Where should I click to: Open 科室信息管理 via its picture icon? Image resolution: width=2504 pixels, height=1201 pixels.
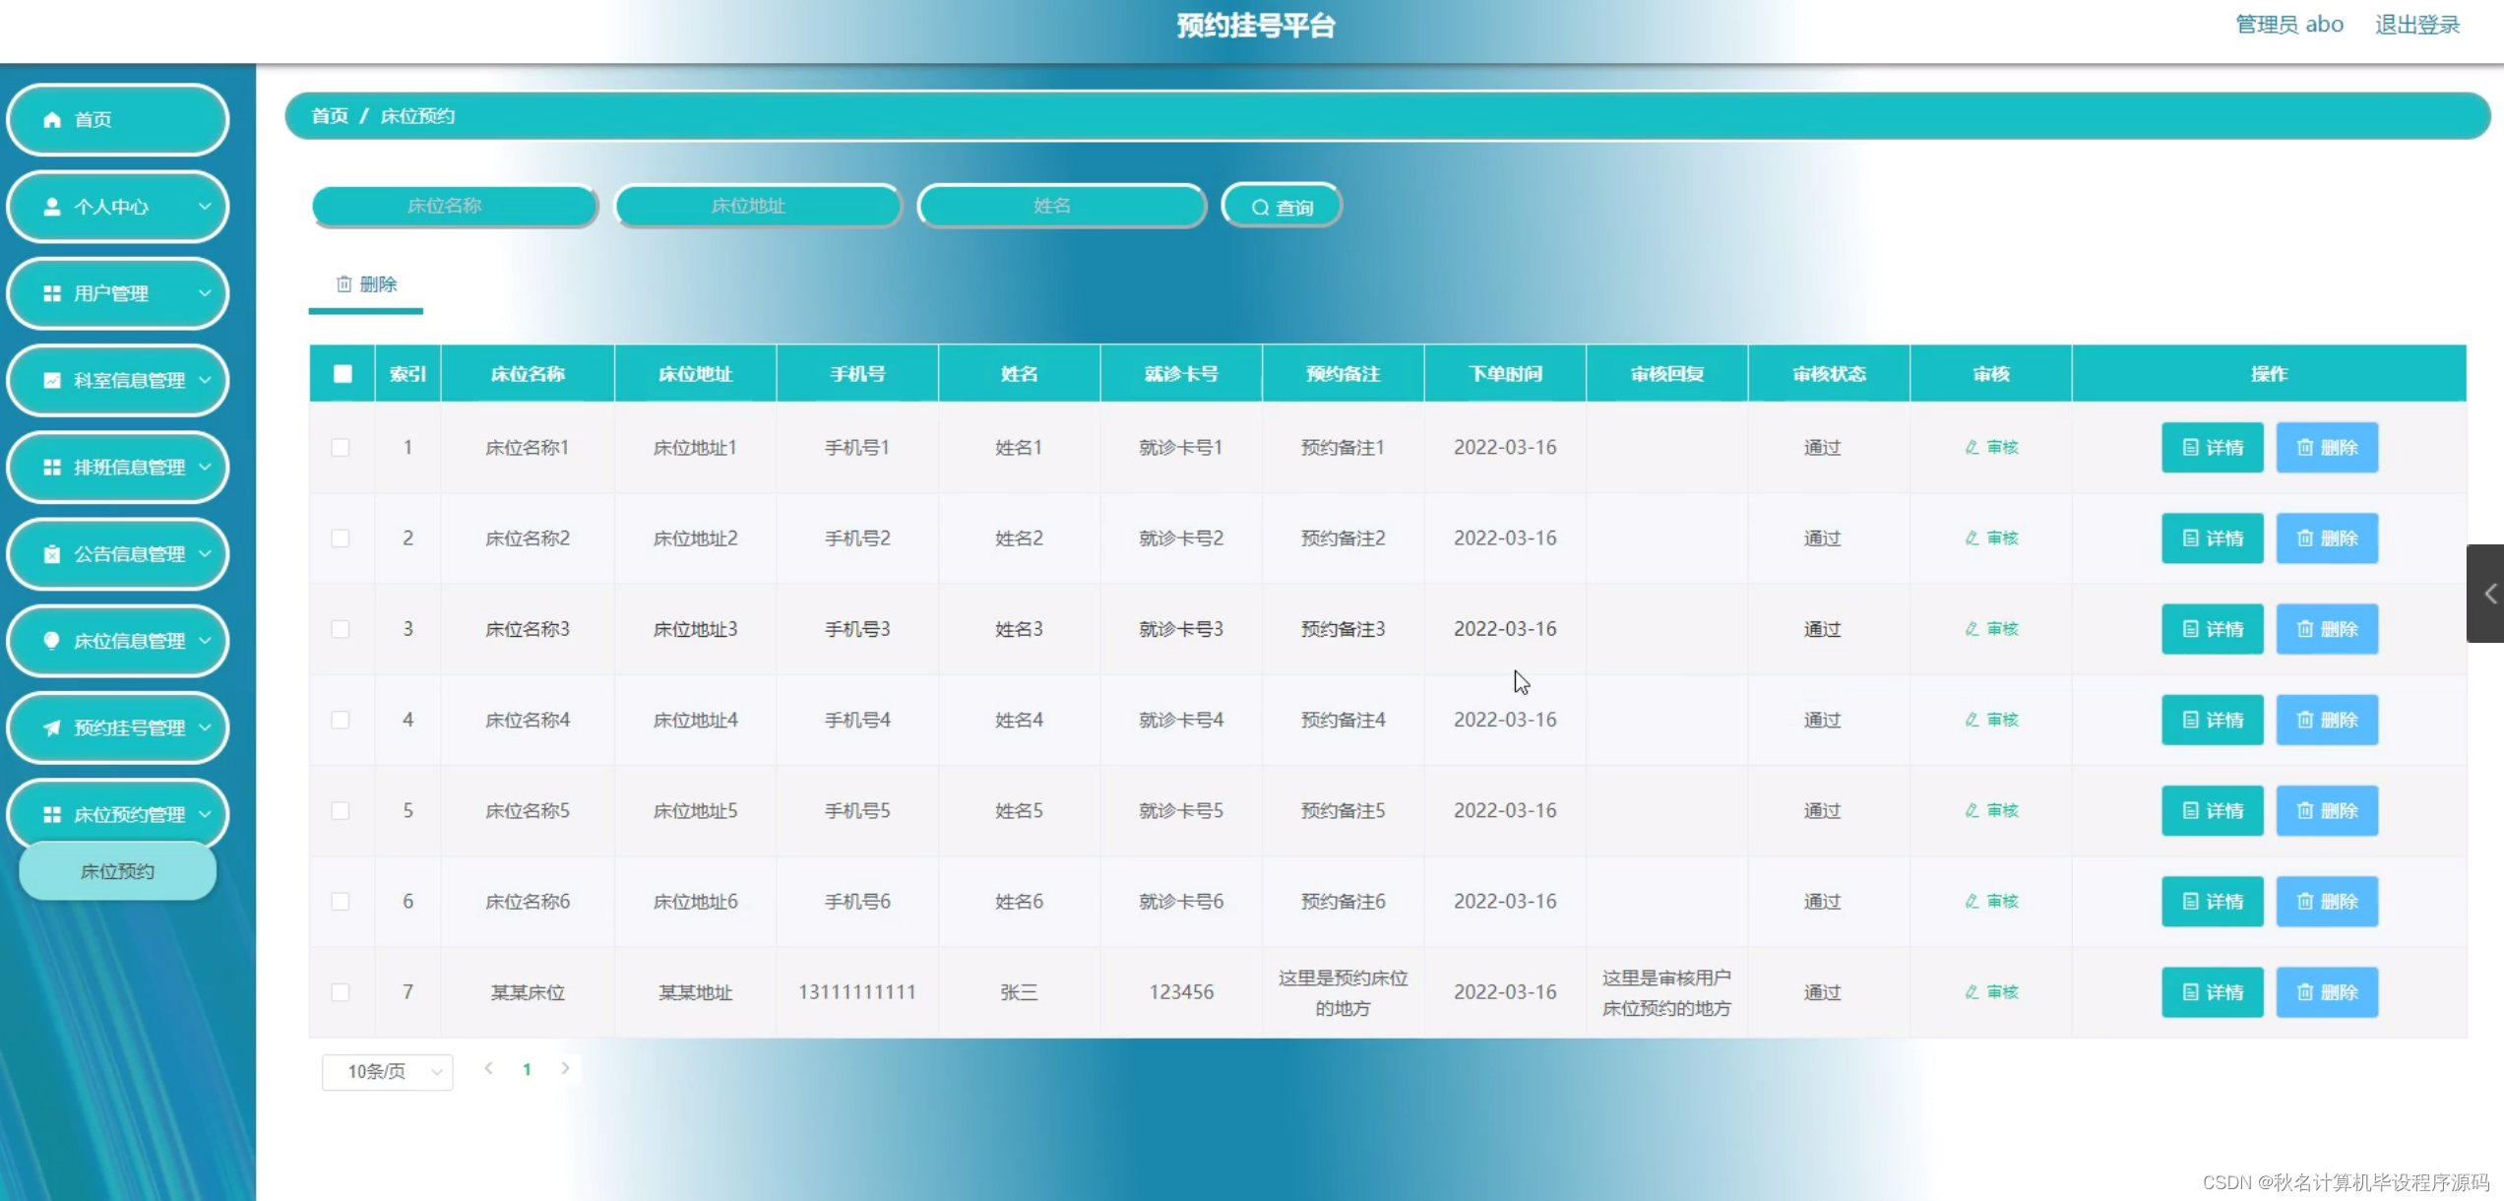(51, 380)
